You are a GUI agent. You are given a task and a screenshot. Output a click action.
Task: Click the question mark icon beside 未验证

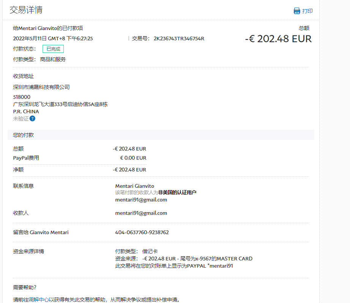point(32,119)
